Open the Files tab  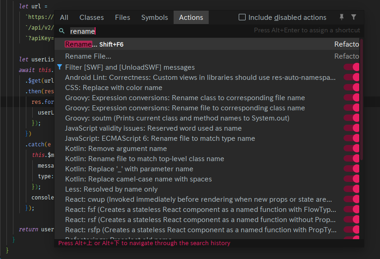(122, 18)
